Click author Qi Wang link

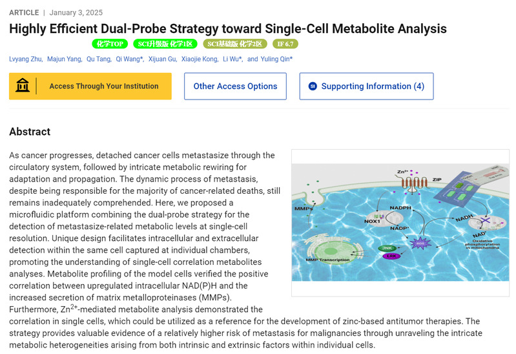pos(129,59)
